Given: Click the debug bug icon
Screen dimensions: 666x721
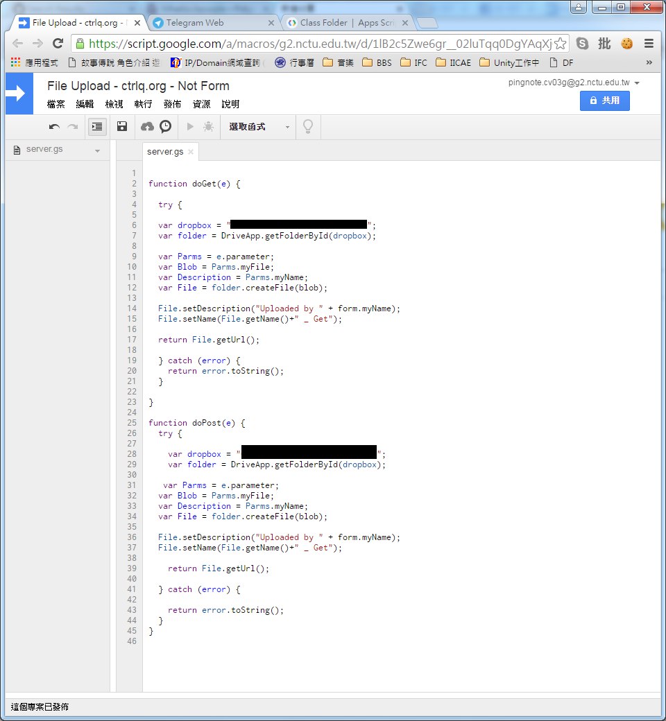Looking at the screenshot, I should click(x=209, y=126).
